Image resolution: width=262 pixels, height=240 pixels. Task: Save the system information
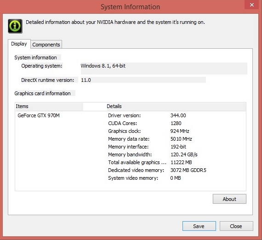click(199, 226)
